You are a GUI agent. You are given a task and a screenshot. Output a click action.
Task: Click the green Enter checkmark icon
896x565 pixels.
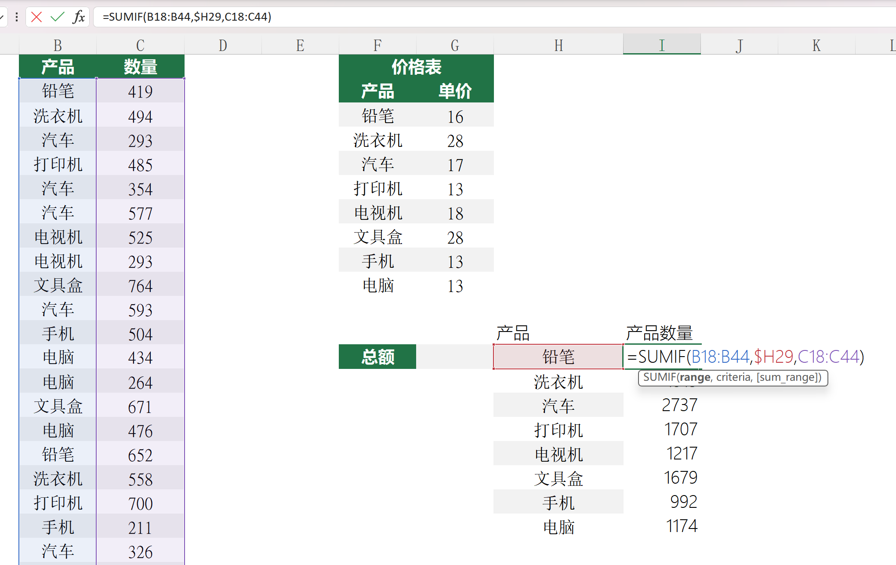click(x=57, y=17)
